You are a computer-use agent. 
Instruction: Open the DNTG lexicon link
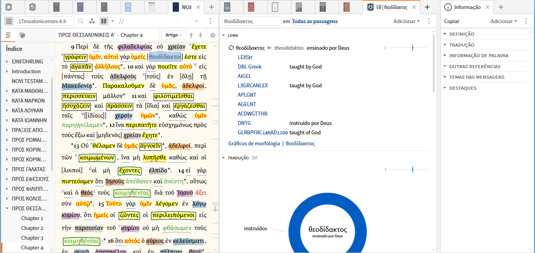[244, 123]
